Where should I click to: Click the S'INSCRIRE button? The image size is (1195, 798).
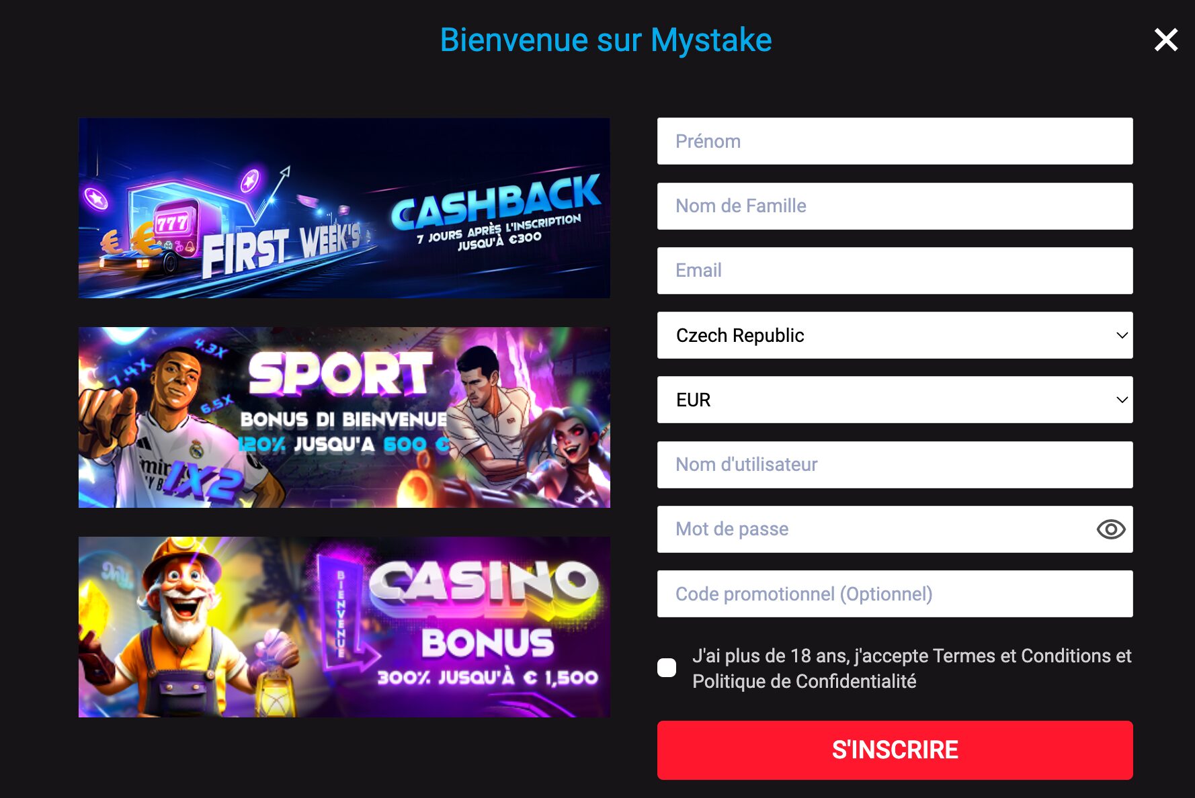[895, 750]
